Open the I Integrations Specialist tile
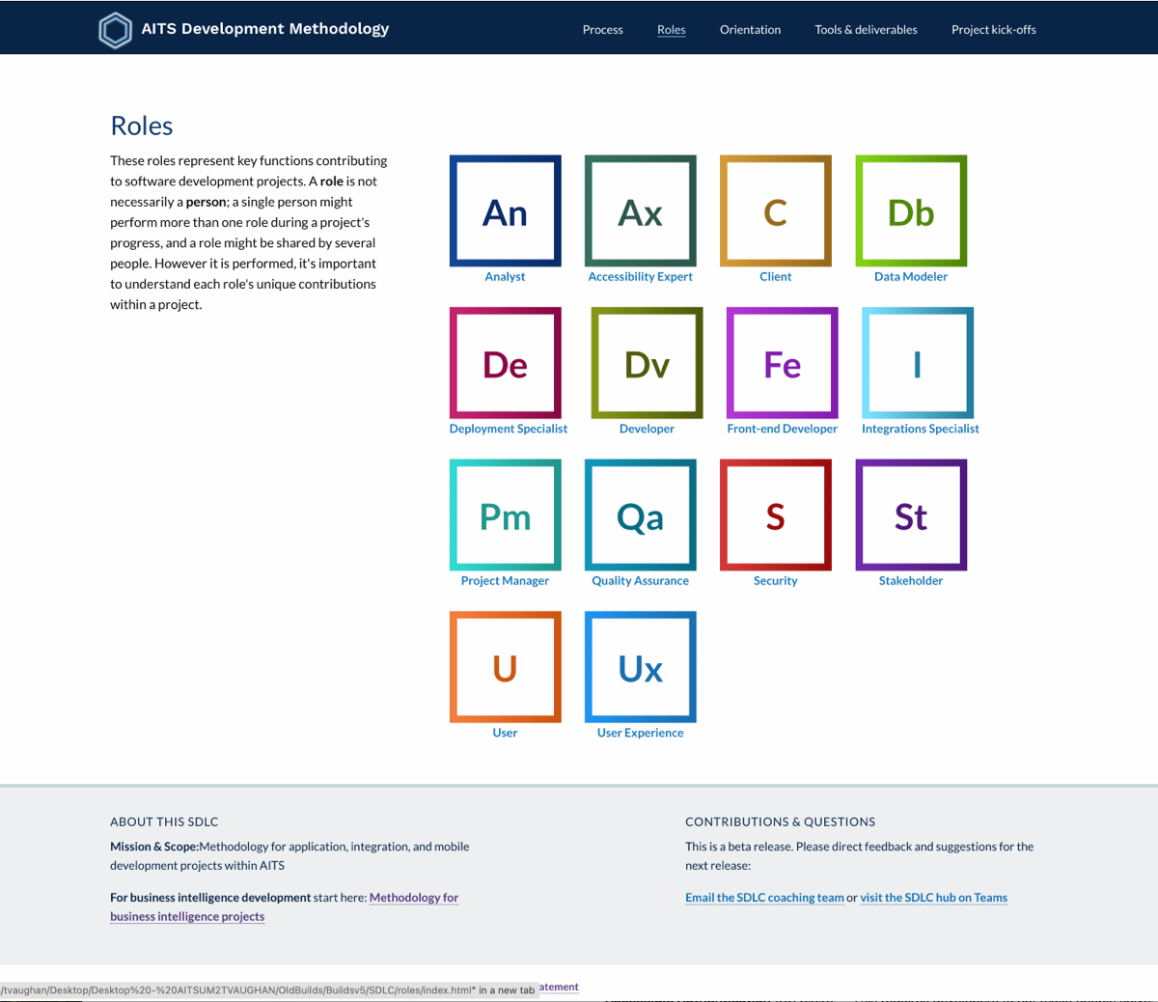The image size is (1158, 1002). (918, 363)
